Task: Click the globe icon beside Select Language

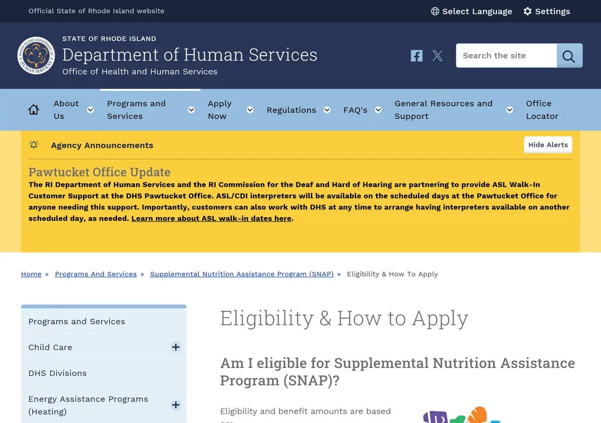Action: pyautogui.click(x=435, y=11)
